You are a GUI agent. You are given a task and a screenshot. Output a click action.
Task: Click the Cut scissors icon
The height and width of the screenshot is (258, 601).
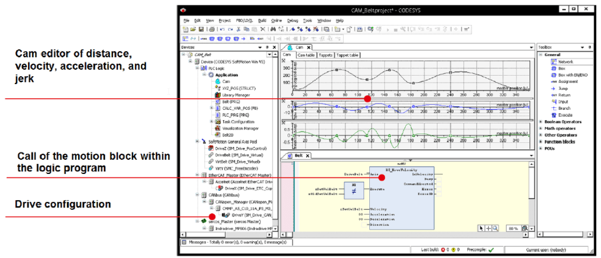coord(238,29)
